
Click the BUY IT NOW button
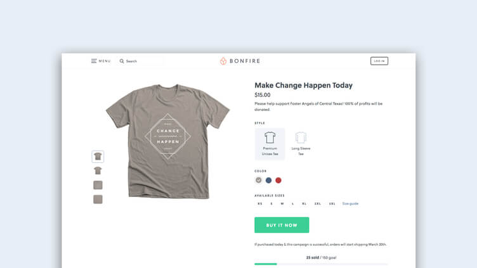tap(282, 225)
